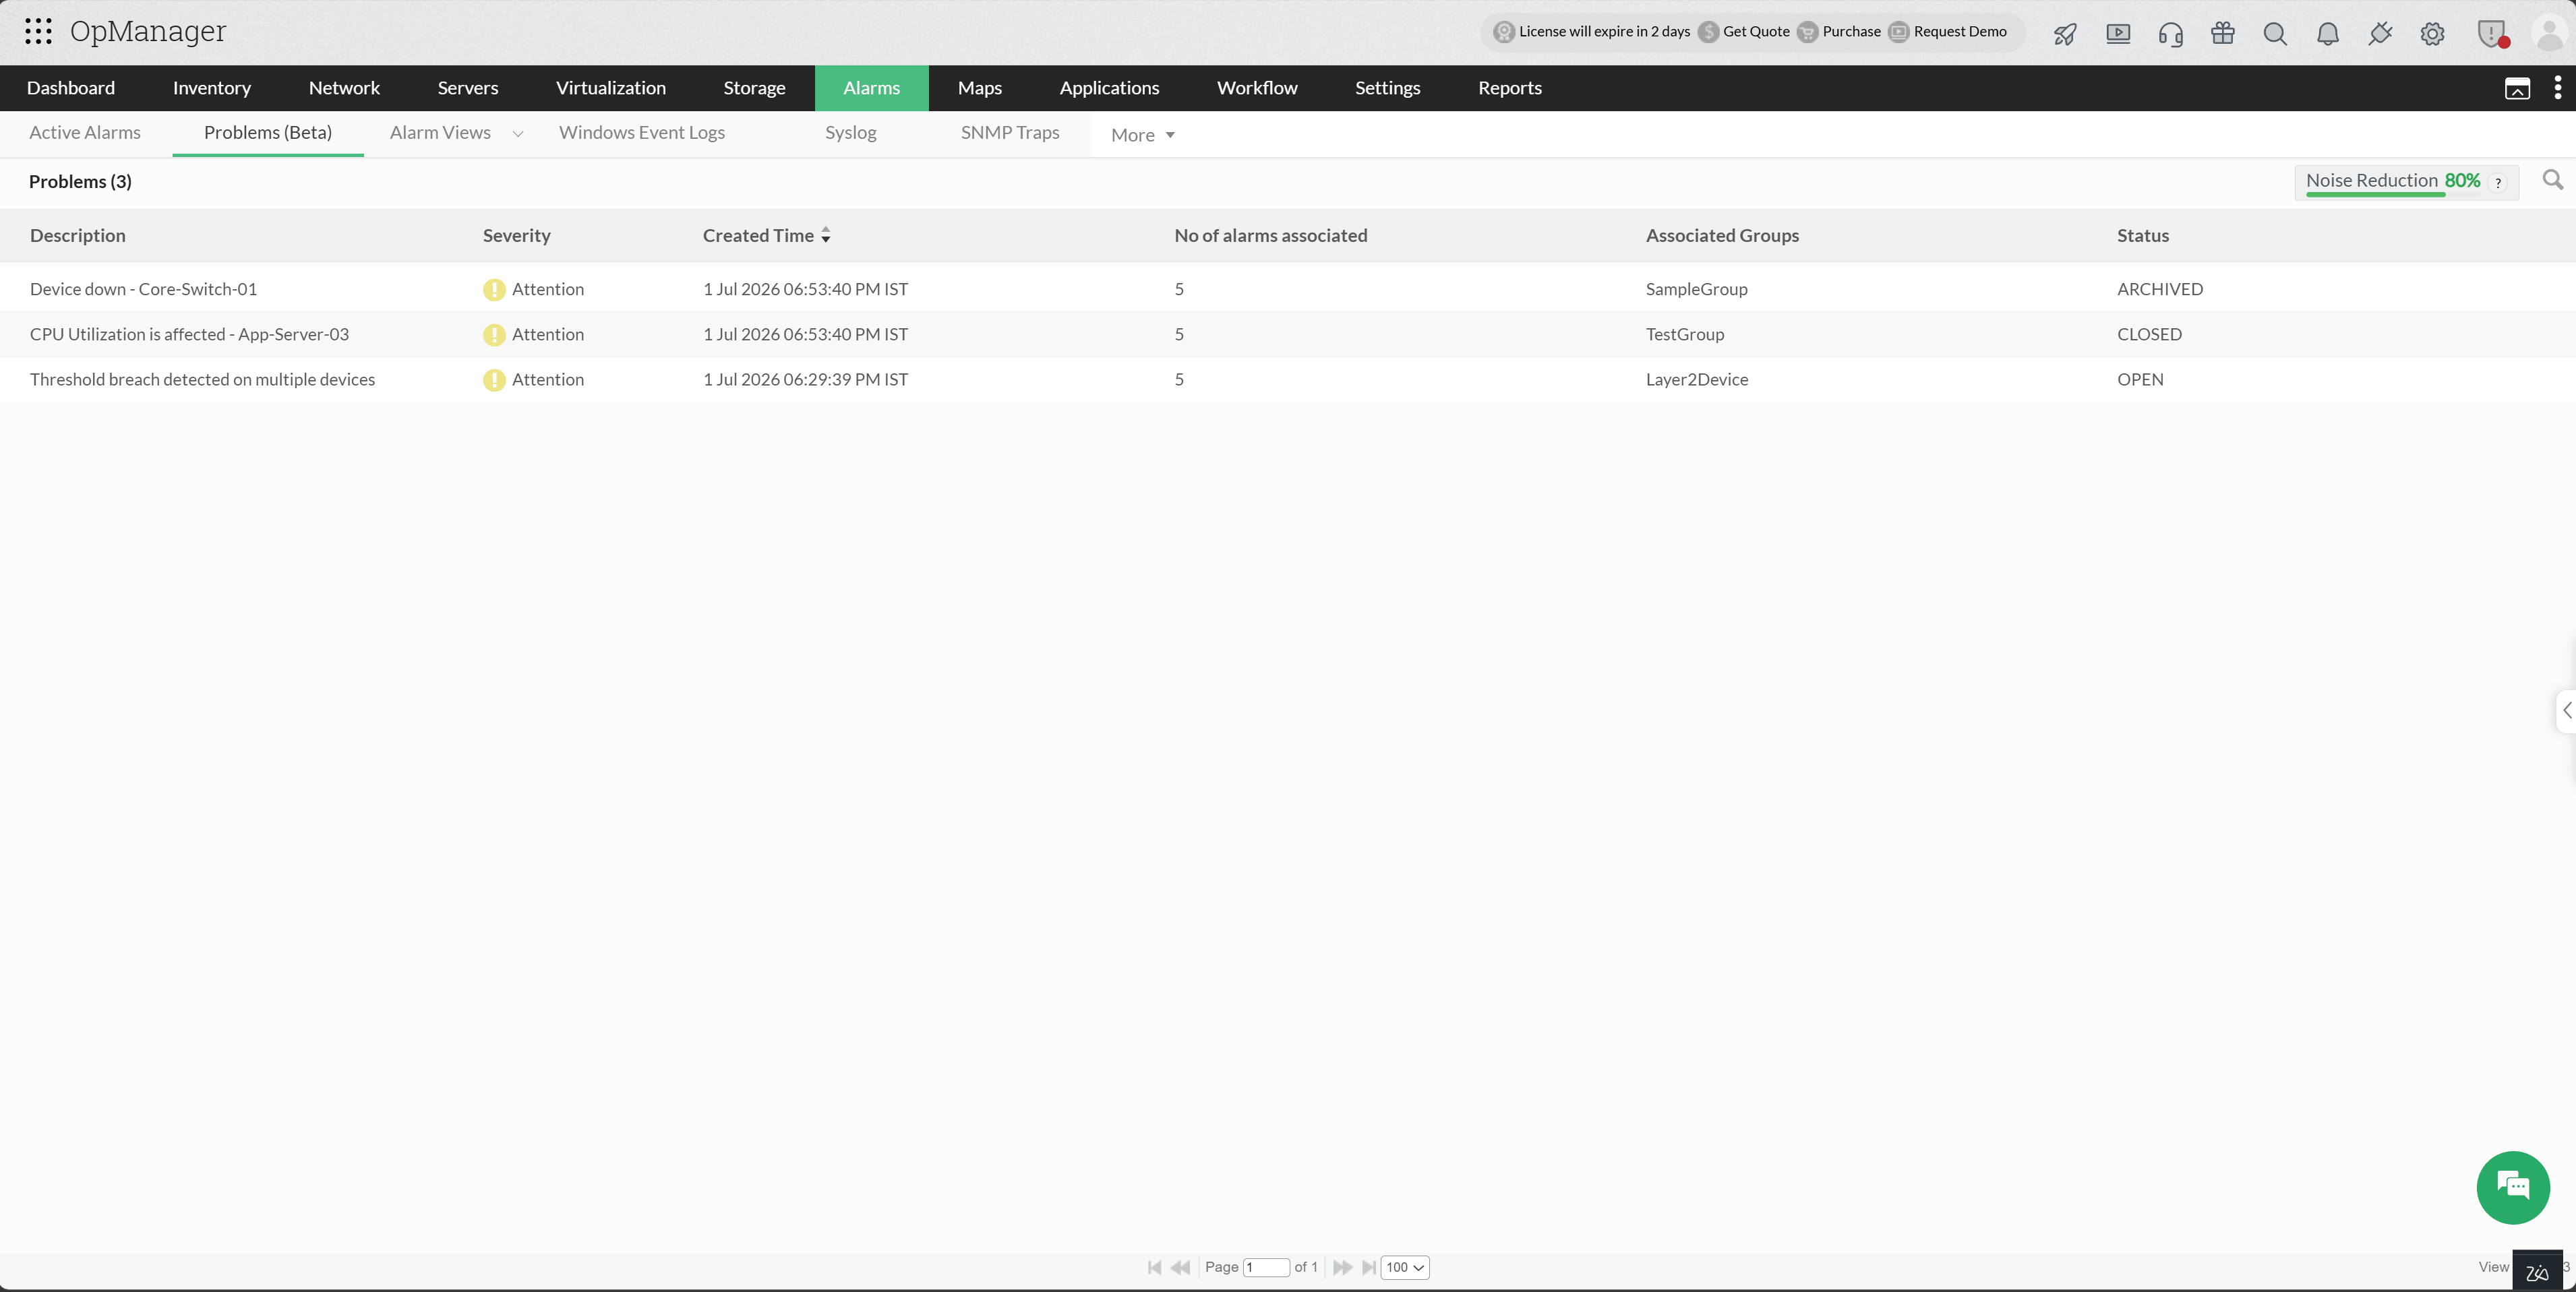The height and width of the screenshot is (1292, 2576).
Task: Open the Workflow menu
Action: pos(1258,88)
